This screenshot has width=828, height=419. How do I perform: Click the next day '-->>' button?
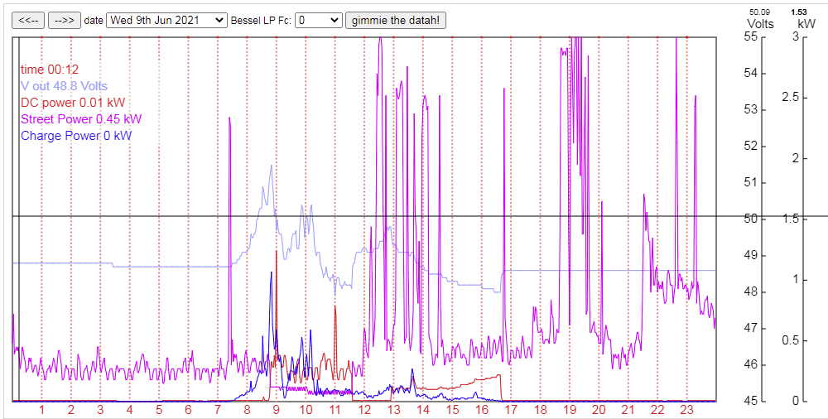point(64,20)
